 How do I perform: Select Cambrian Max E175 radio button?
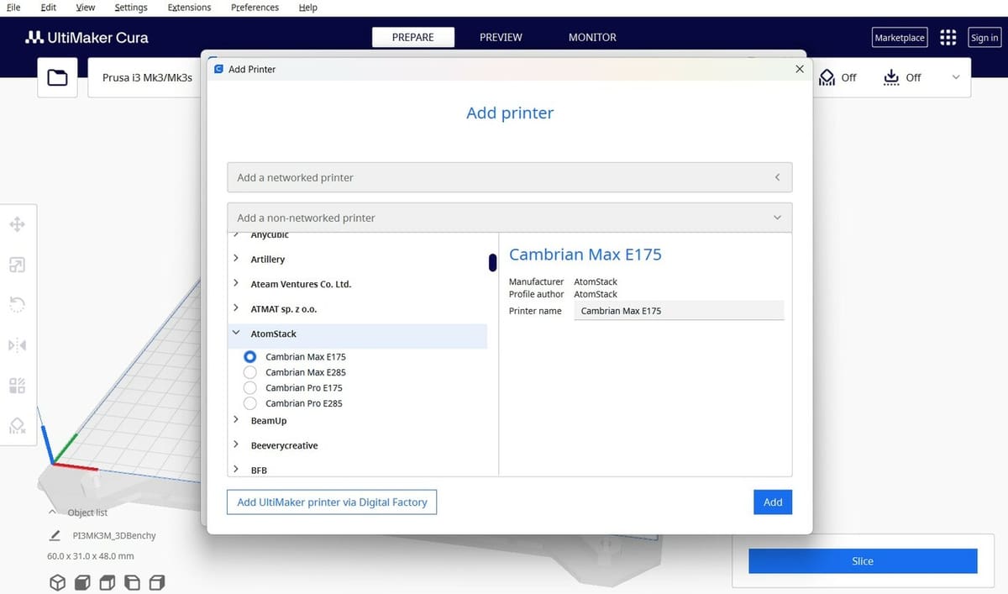(249, 357)
